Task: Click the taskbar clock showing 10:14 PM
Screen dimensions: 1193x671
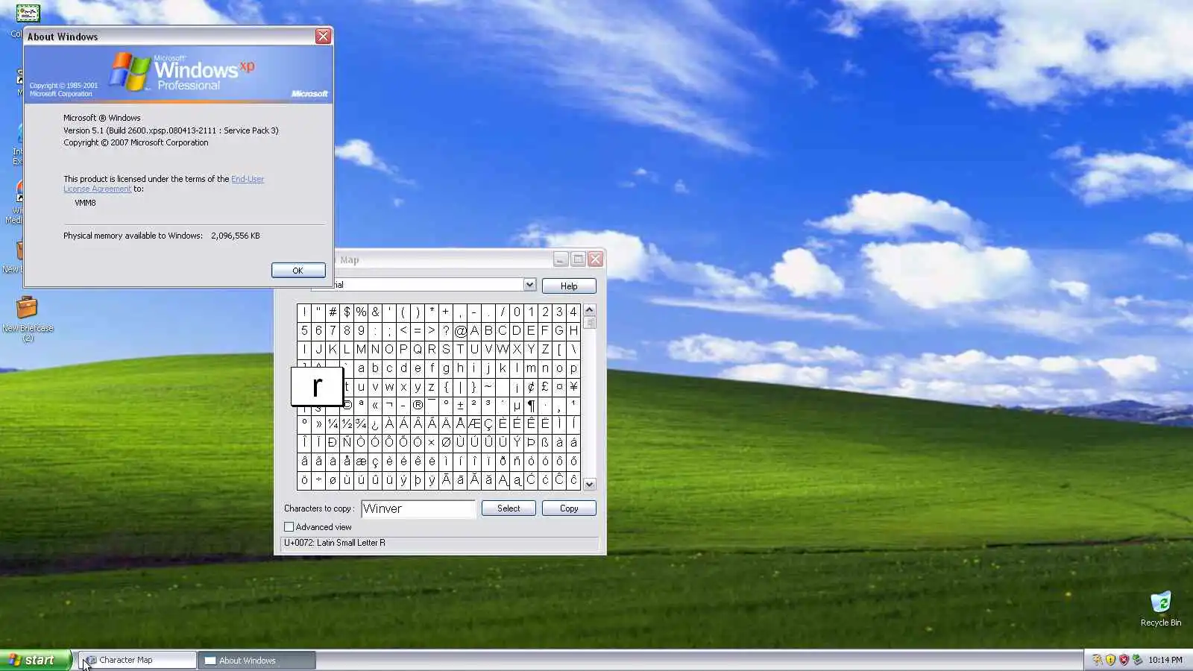Action: click(x=1165, y=660)
